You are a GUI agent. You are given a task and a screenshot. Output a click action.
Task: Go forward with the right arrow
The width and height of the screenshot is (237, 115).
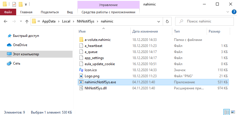click(14, 21)
